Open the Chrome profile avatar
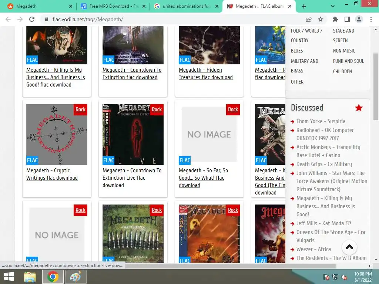 [x=359, y=19]
